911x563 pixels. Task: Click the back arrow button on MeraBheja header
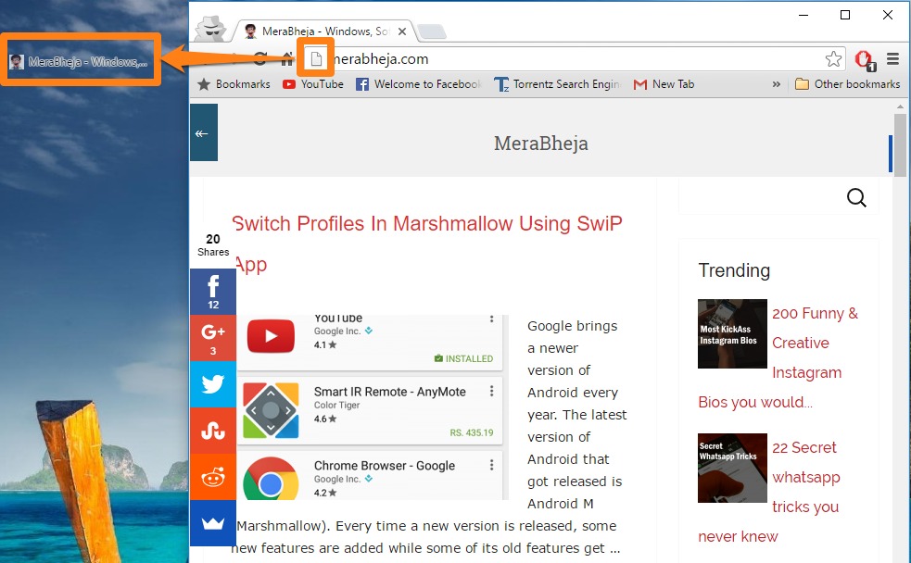coord(203,133)
